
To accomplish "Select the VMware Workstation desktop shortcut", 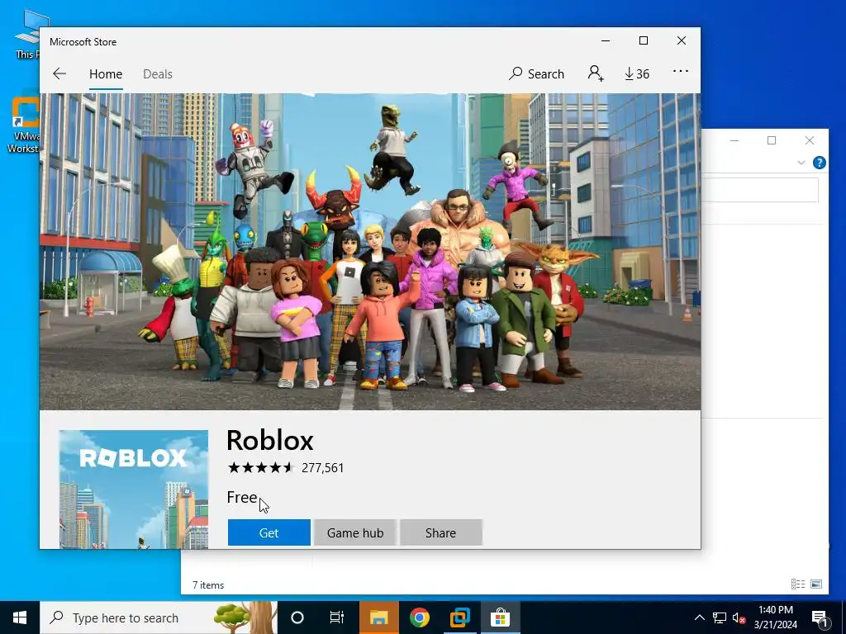I will click(22, 125).
